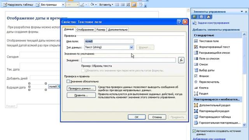Open the Без границы border style dropdown
Screen dimensions: 249x140
click(63, 5)
